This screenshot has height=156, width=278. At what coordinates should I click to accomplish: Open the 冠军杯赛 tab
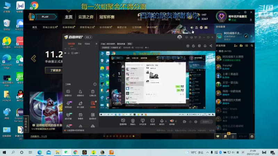[107, 17]
